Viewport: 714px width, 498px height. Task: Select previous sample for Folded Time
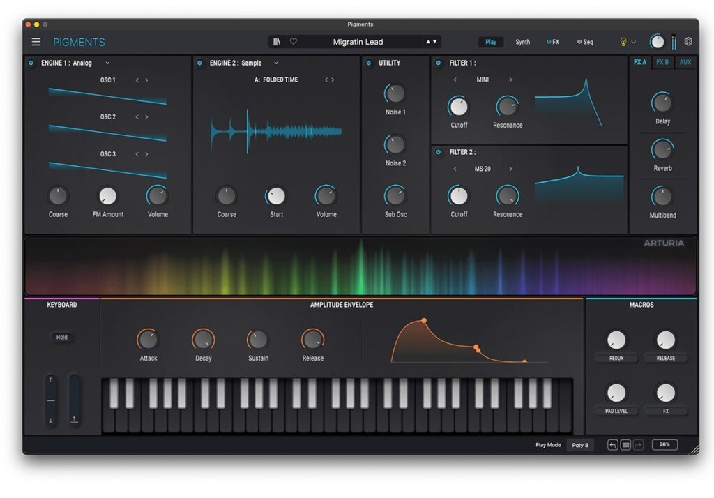[x=326, y=80]
